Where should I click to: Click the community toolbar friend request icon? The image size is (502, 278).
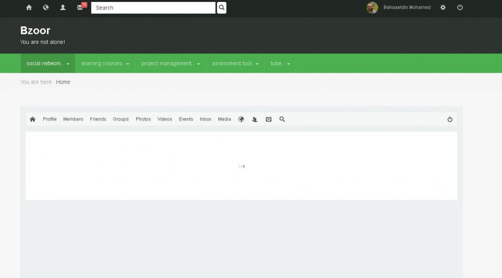point(255,119)
